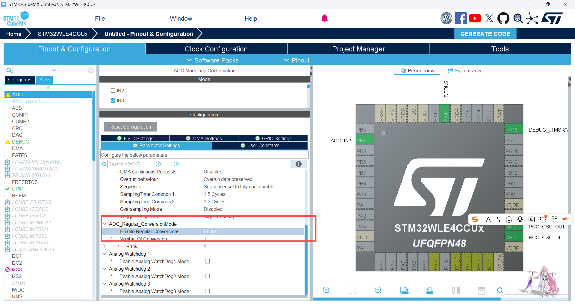Screen dimensions: 575x305
Task: Zoom in on the pinout view
Action: 327,290
